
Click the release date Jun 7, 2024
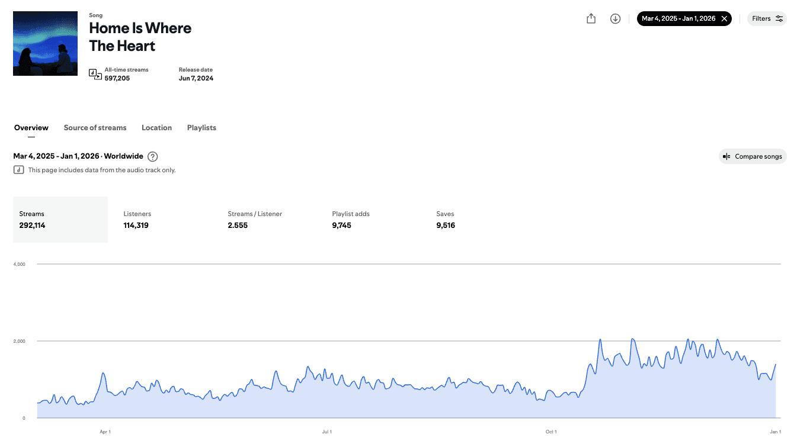(x=196, y=78)
